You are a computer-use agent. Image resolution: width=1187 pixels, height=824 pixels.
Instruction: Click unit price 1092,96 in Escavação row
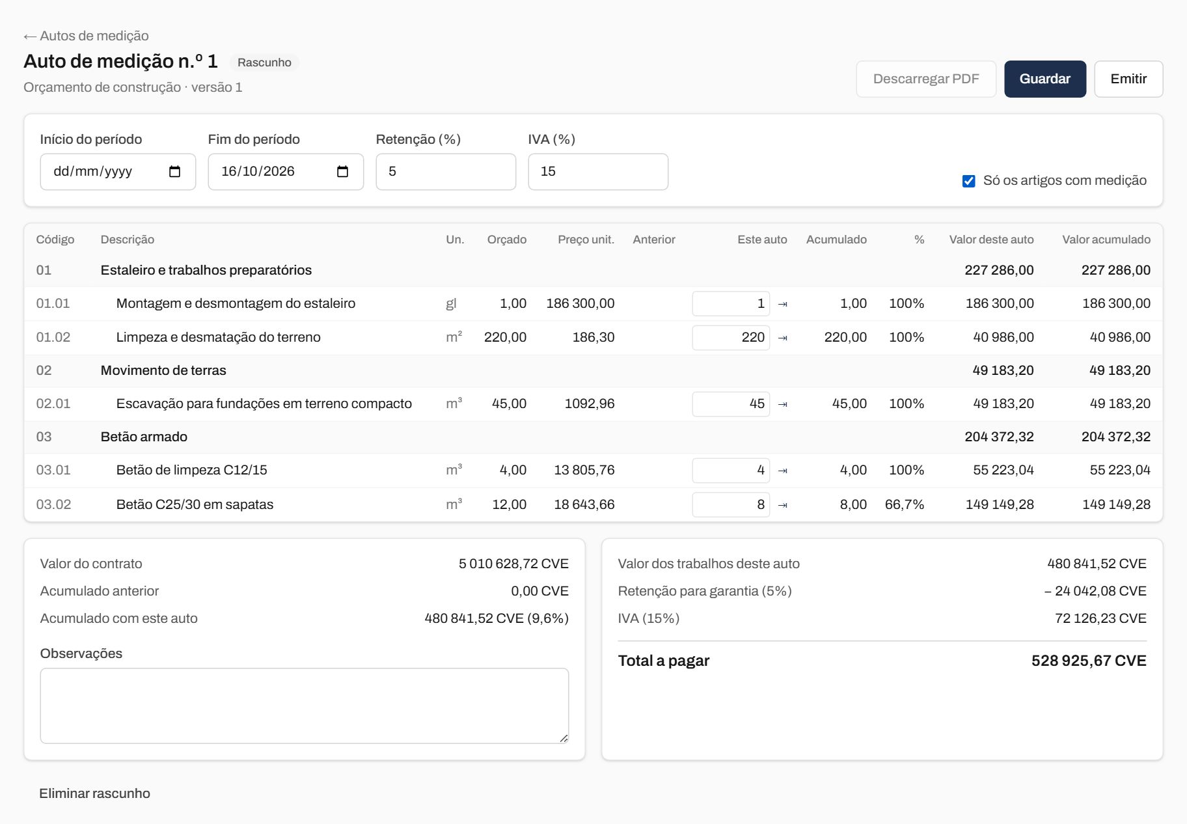pos(589,404)
